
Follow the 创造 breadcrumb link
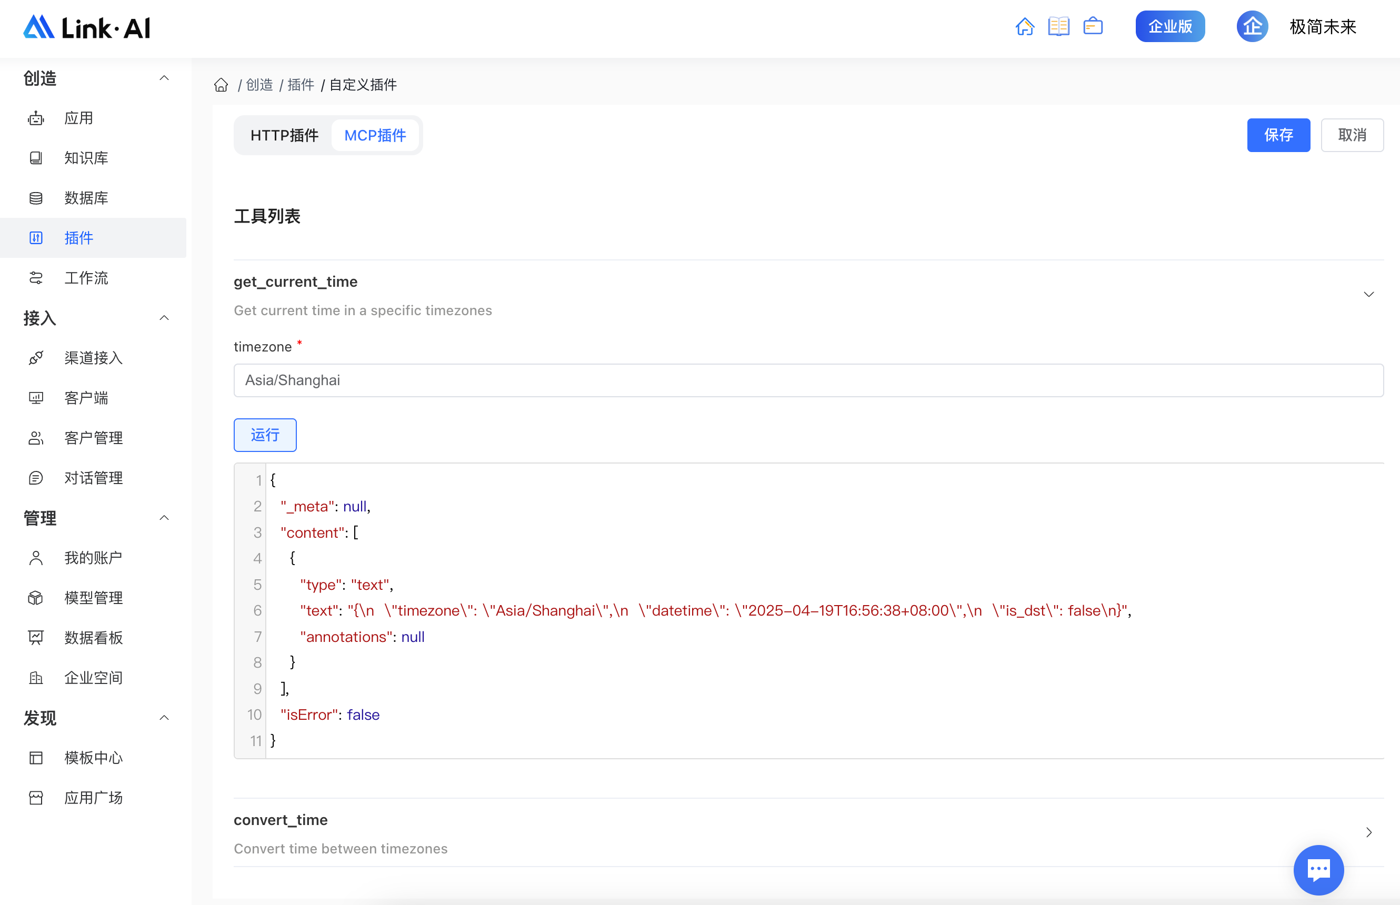259,85
